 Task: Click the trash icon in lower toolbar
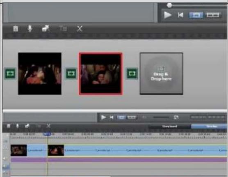point(9,126)
